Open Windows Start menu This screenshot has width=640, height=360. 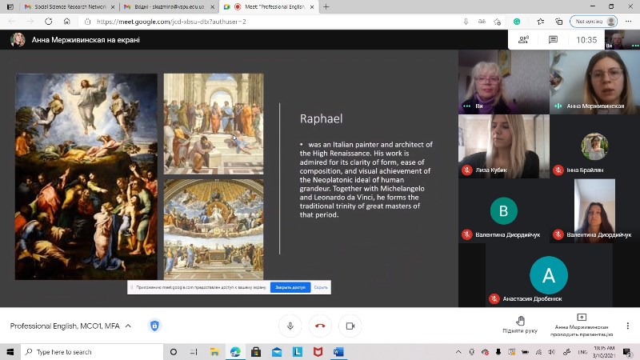[10, 352]
